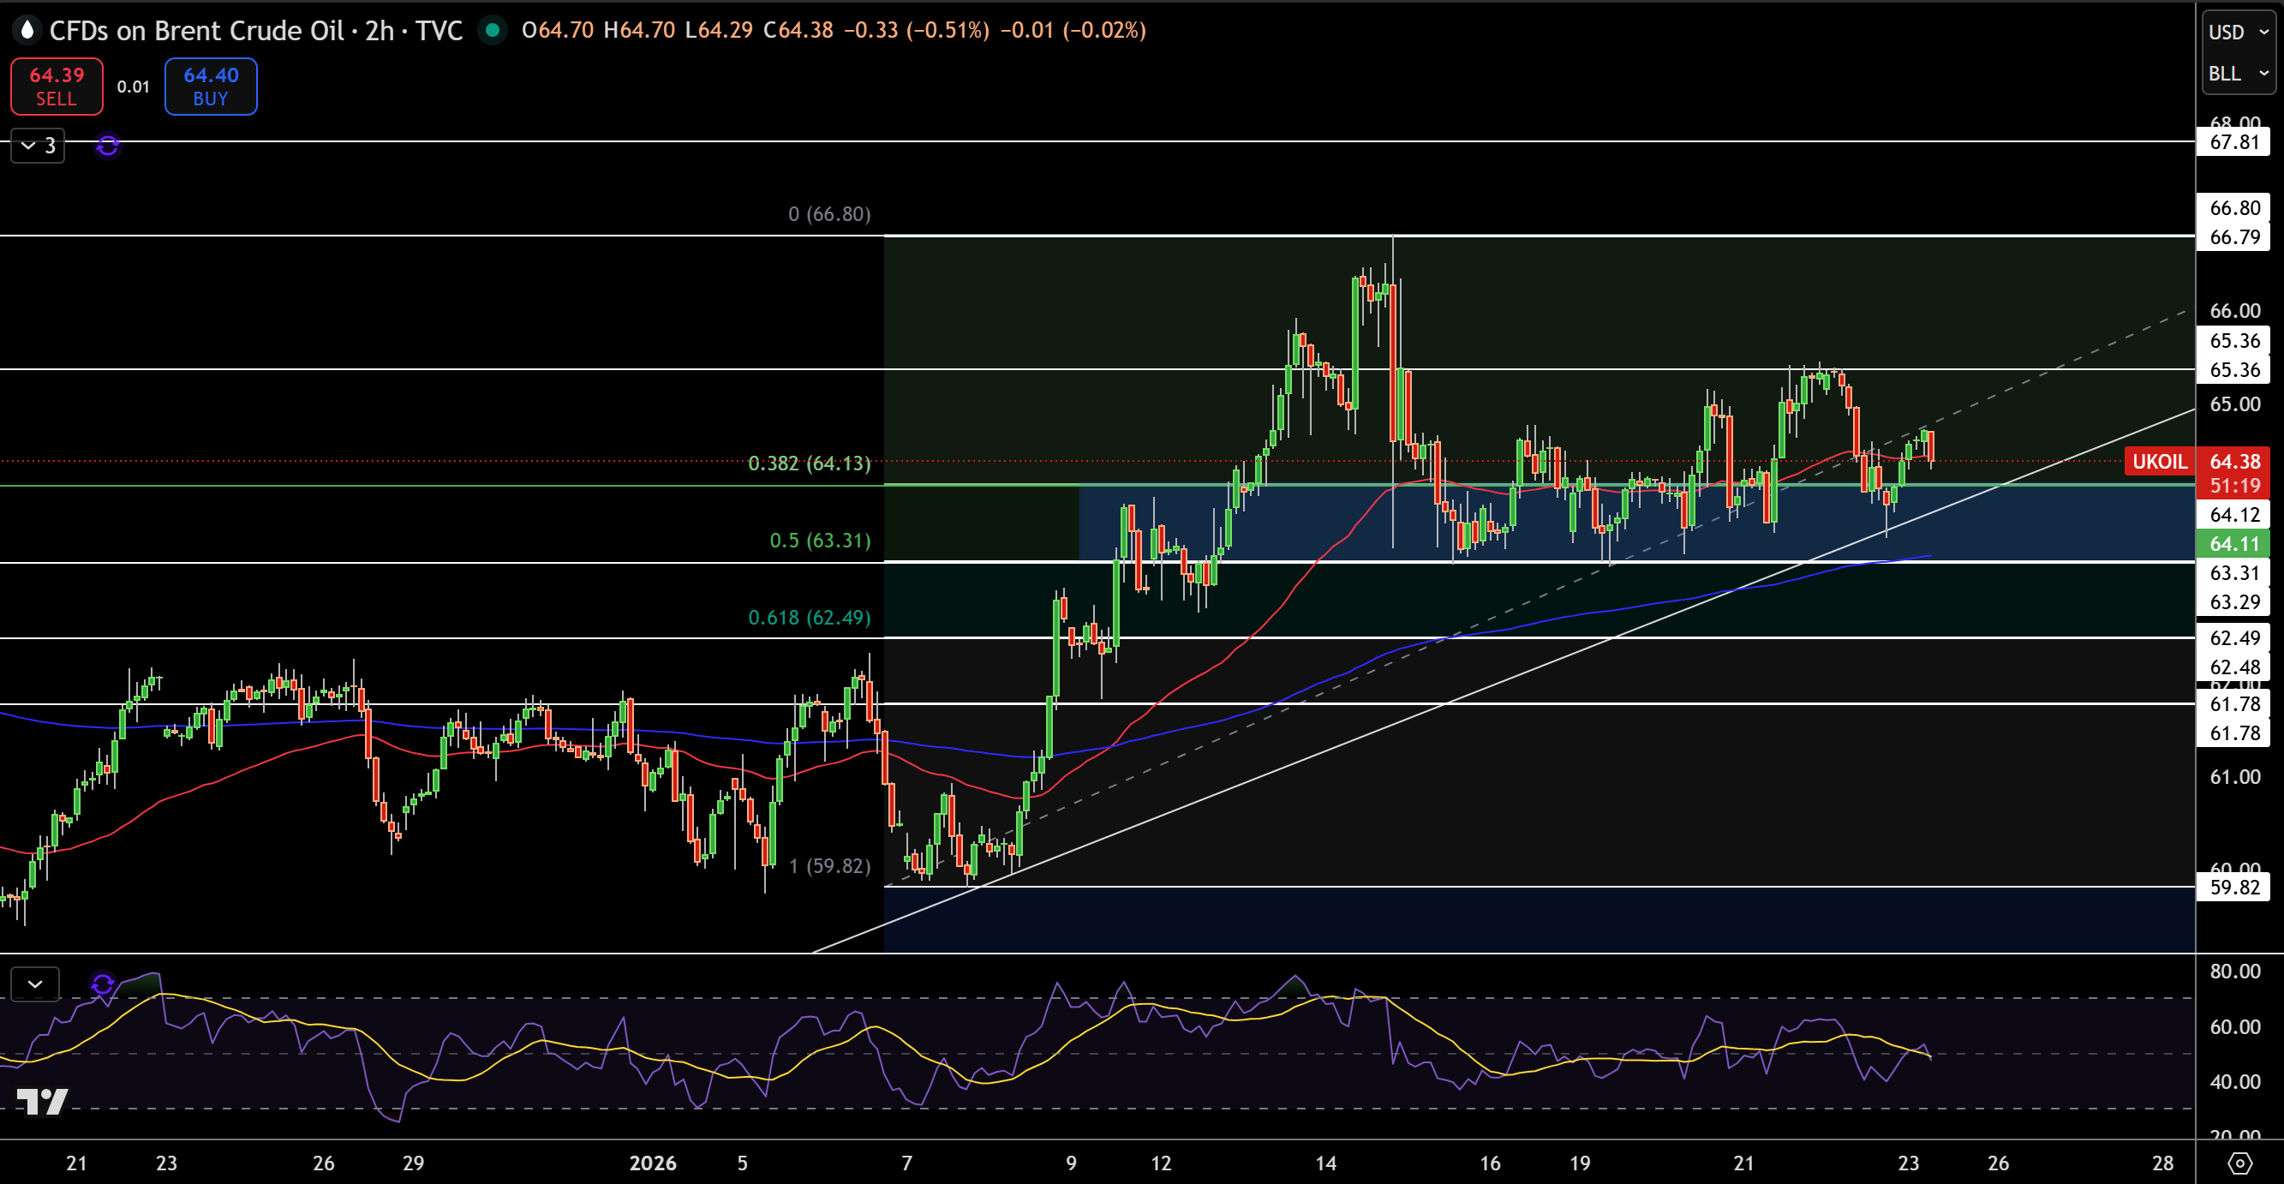
Task: Click the green 64.11 price axis label
Action: pos(2234,544)
